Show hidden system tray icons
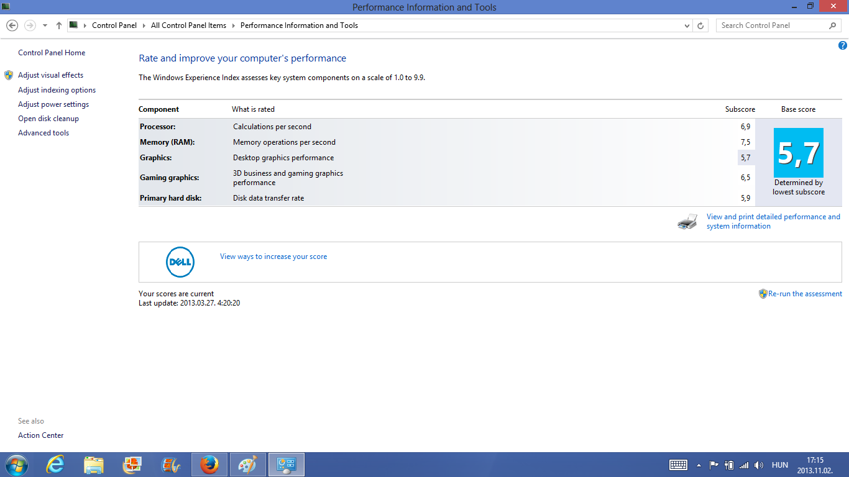Screen dimensions: 849x477 pos(699,465)
